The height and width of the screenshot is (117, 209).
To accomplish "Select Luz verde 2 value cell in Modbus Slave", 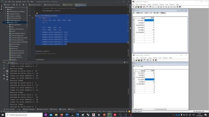I will 150,79.
